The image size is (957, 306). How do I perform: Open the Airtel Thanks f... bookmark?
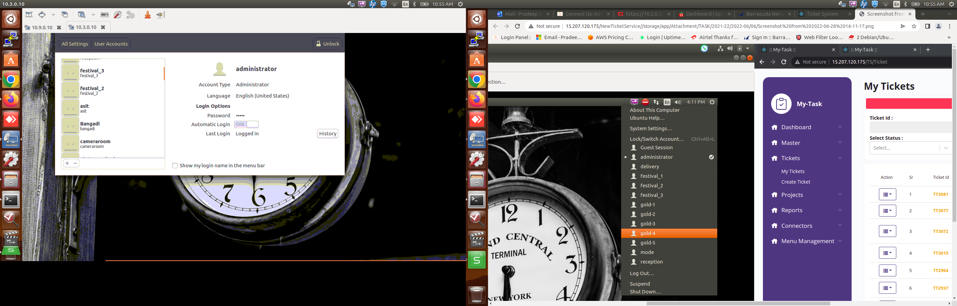(x=715, y=37)
